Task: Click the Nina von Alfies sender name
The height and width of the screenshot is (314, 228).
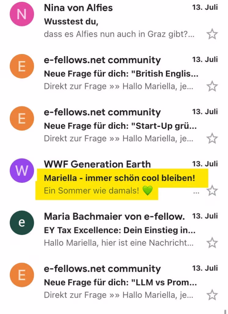Action: click(78, 8)
